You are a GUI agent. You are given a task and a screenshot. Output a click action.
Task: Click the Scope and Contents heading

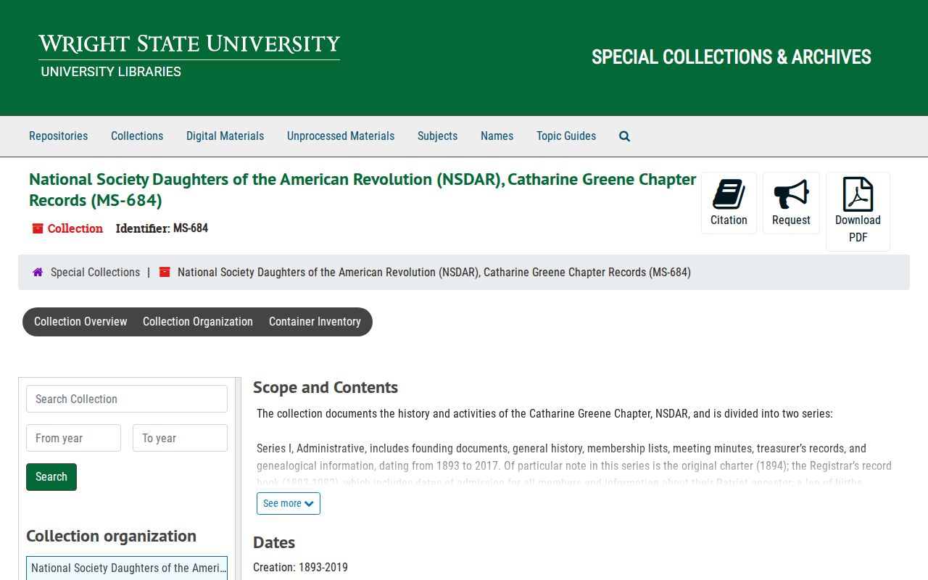pos(326,387)
